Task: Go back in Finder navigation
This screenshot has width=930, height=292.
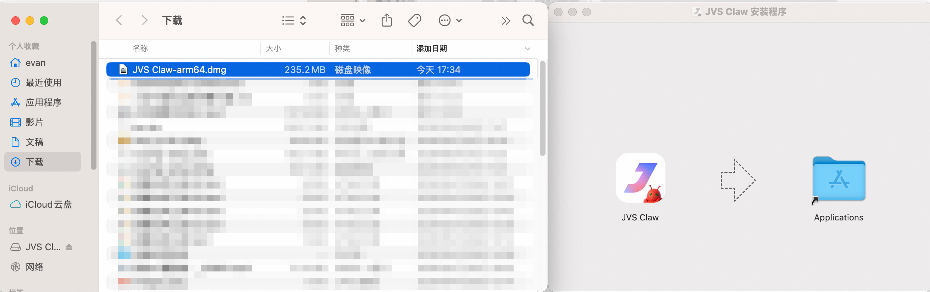Action: pyautogui.click(x=119, y=21)
